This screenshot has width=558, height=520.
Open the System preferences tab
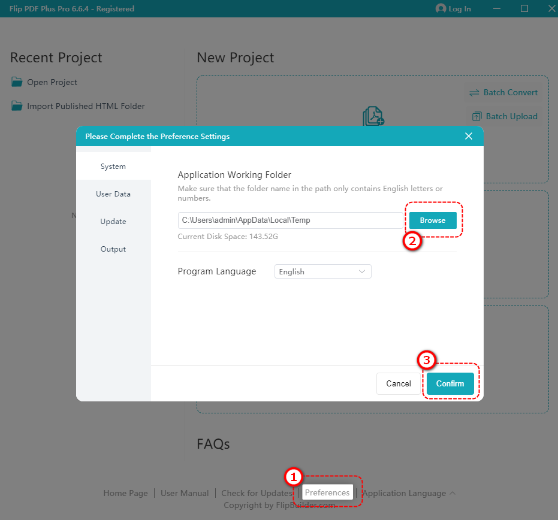[113, 166]
